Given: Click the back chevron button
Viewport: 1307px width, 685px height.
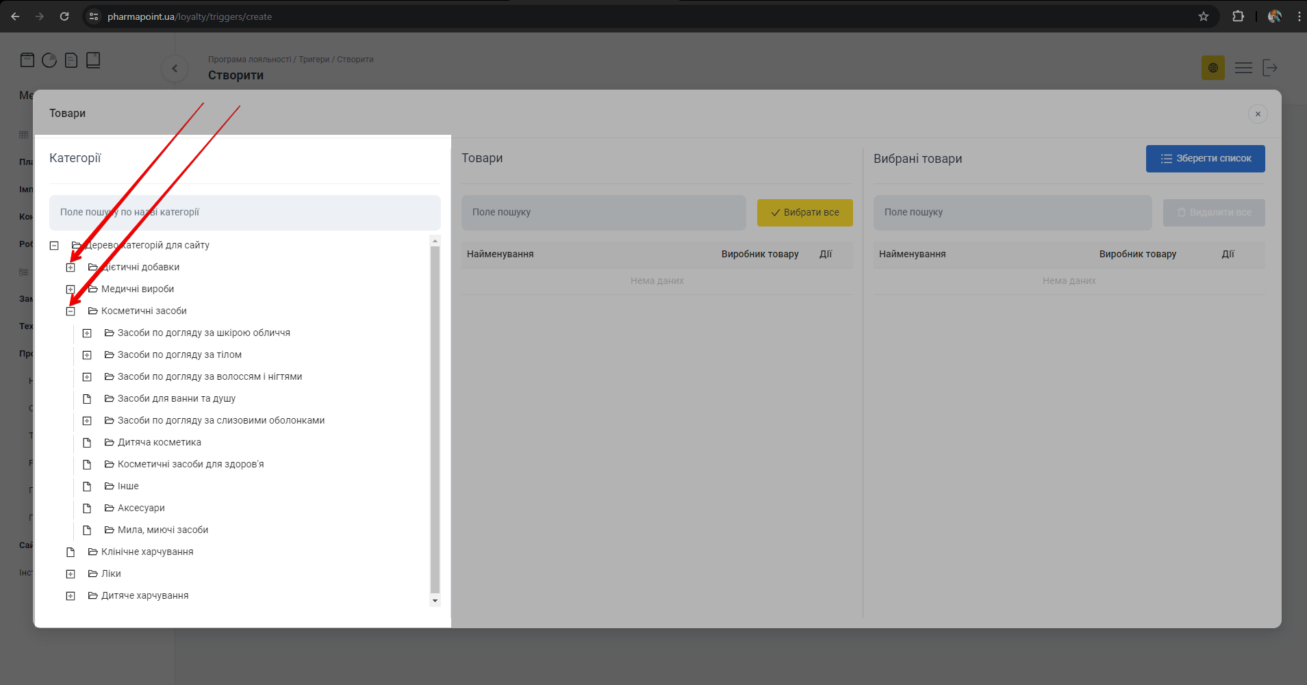Looking at the screenshot, I should [x=175, y=68].
